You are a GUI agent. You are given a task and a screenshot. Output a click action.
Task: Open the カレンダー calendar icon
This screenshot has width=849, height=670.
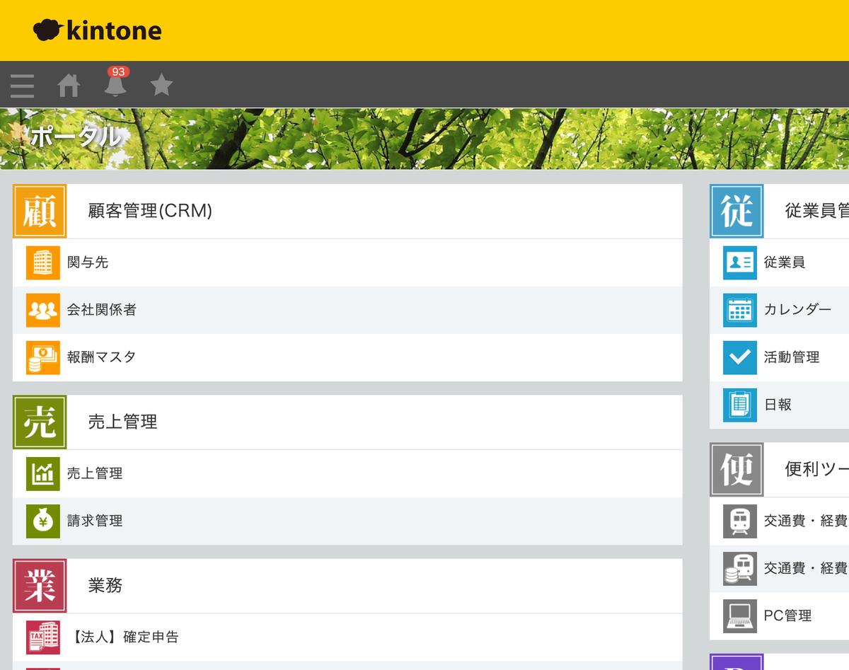(x=739, y=310)
